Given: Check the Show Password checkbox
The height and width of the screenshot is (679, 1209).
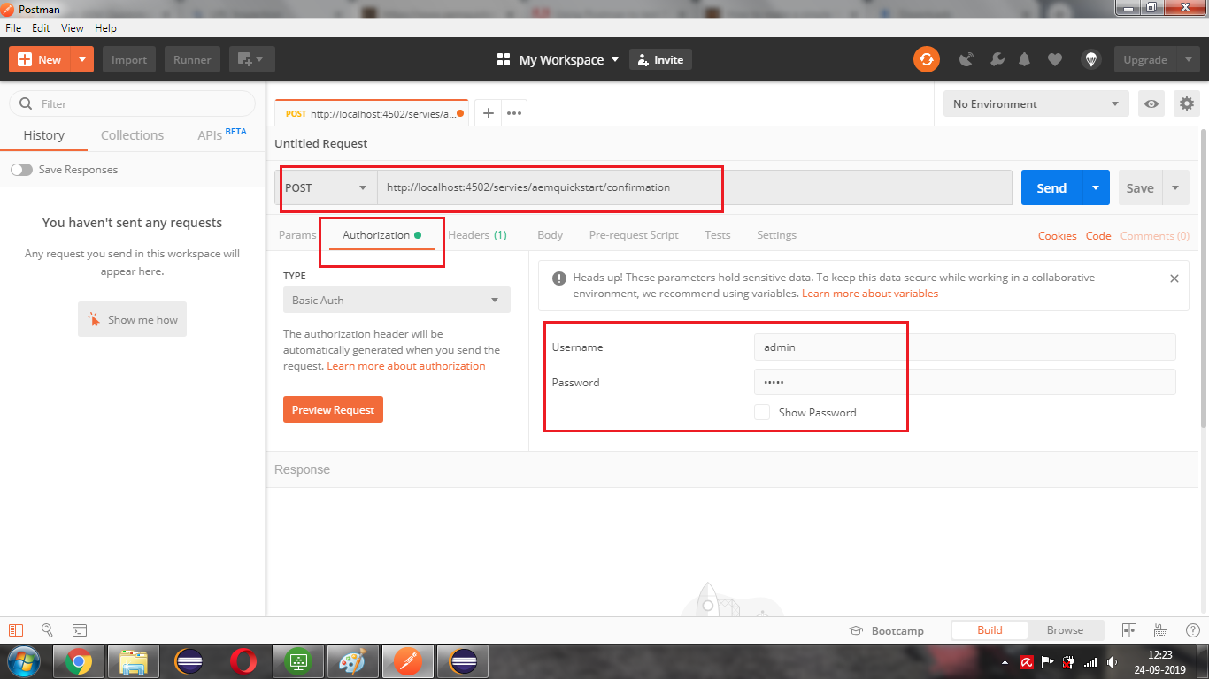Looking at the screenshot, I should pos(762,412).
